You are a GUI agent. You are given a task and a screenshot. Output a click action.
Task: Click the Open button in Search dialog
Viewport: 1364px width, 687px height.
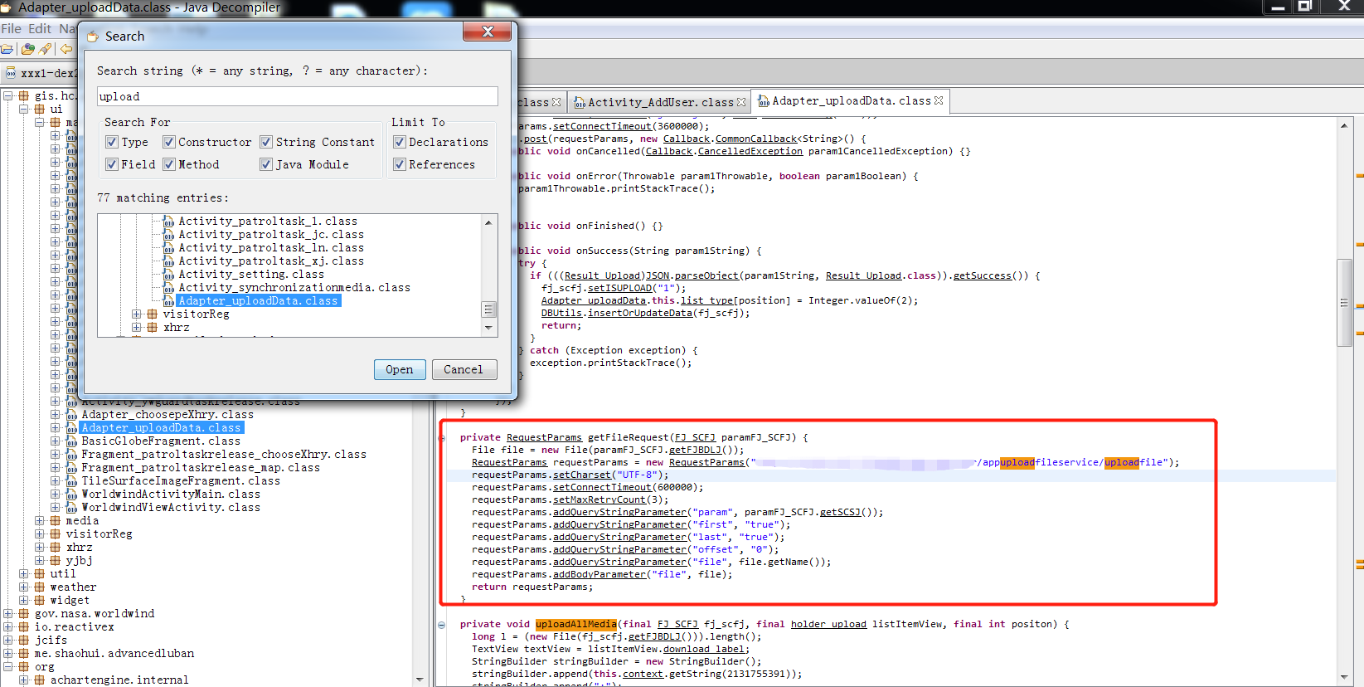400,369
